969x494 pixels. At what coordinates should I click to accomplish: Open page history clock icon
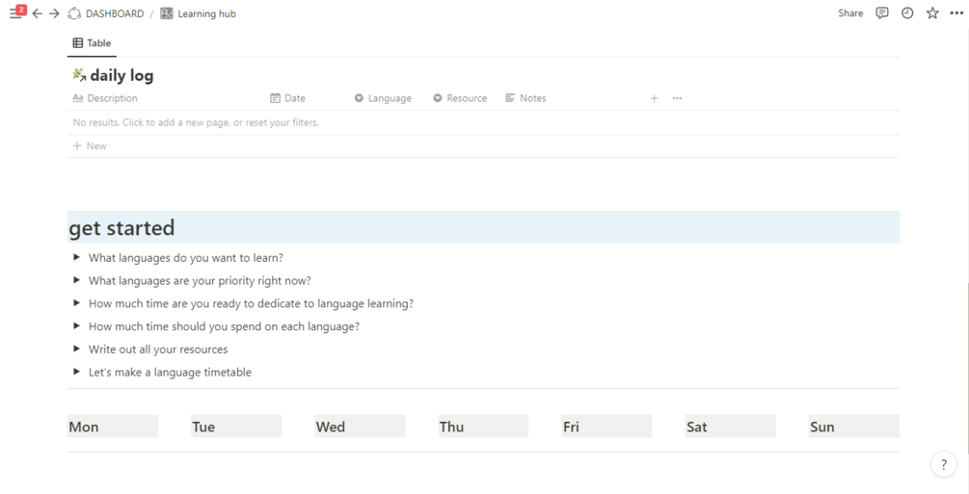coord(907,13)
